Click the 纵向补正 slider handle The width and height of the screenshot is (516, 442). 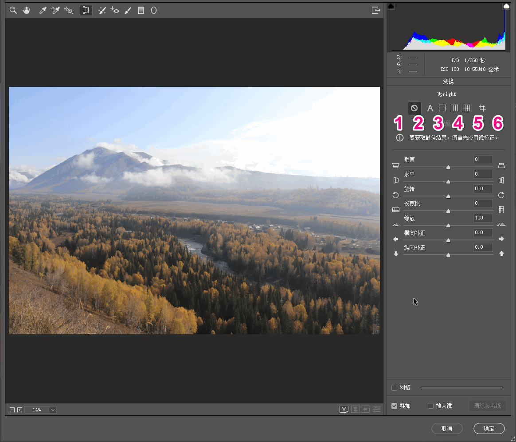click(448, 255)
